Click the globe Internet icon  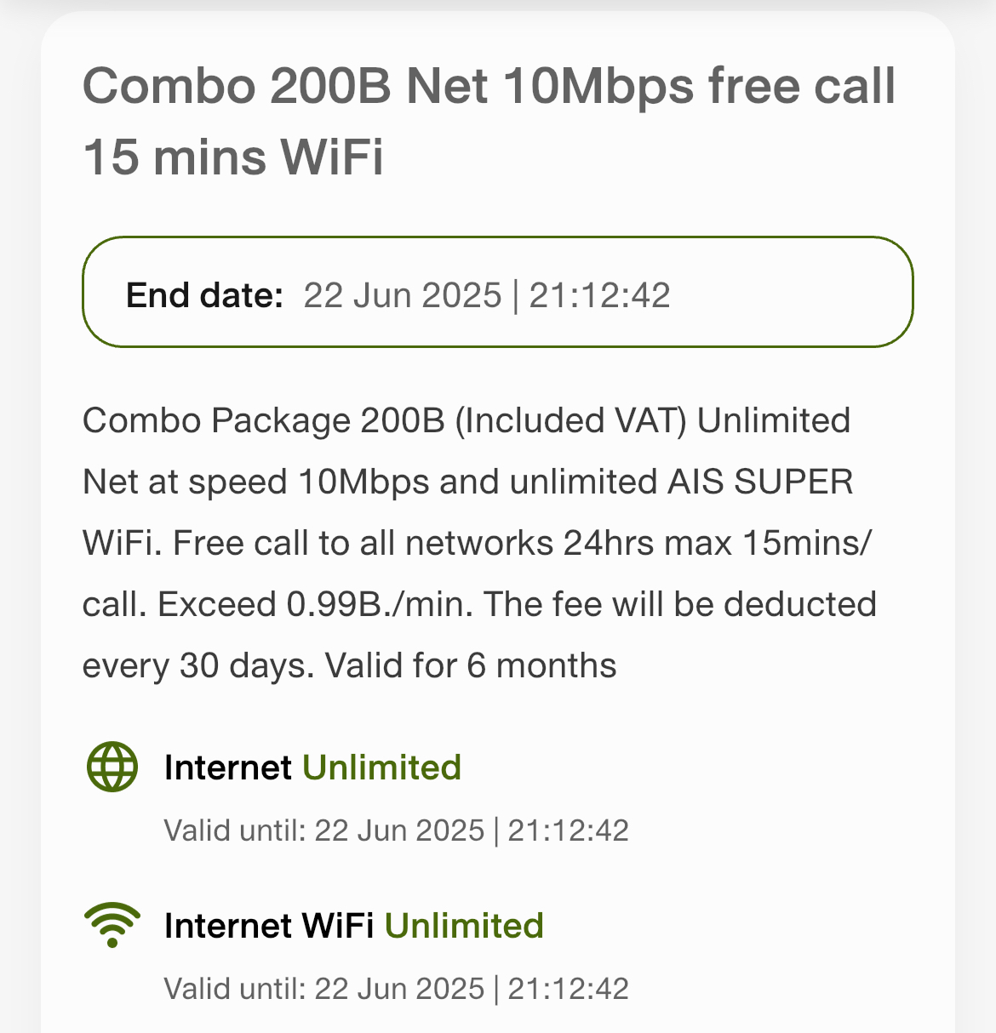(112, 768)
